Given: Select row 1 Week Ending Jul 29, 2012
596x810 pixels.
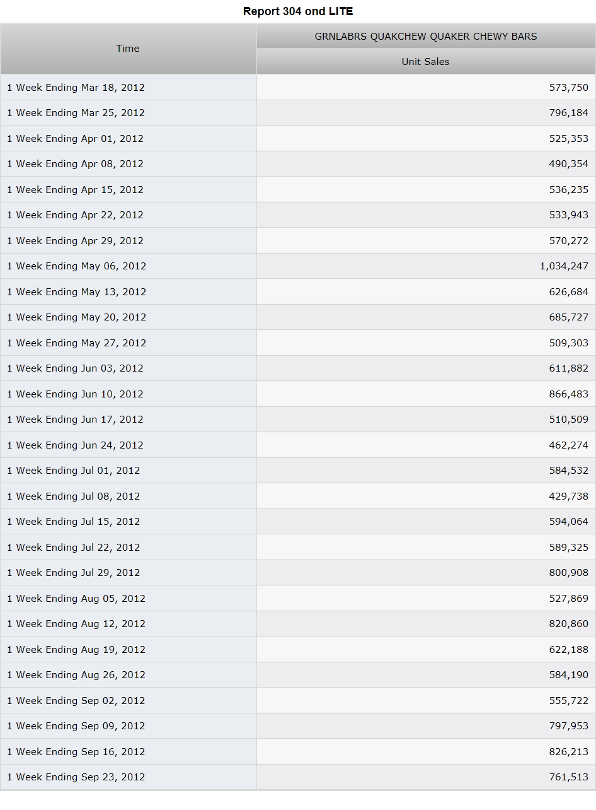Looking at the screenshot, I should [x=298, y=573].
